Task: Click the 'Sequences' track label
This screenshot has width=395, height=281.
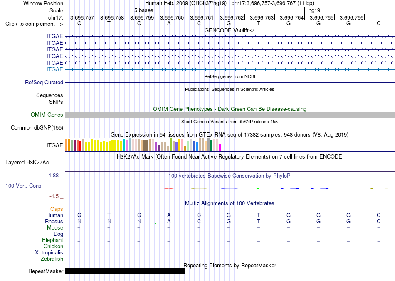Action: point(49,95)
